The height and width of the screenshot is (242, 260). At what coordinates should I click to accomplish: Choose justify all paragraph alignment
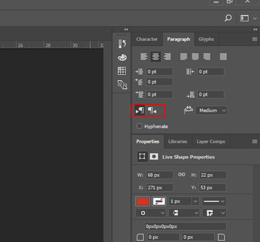tap(223, 56)
